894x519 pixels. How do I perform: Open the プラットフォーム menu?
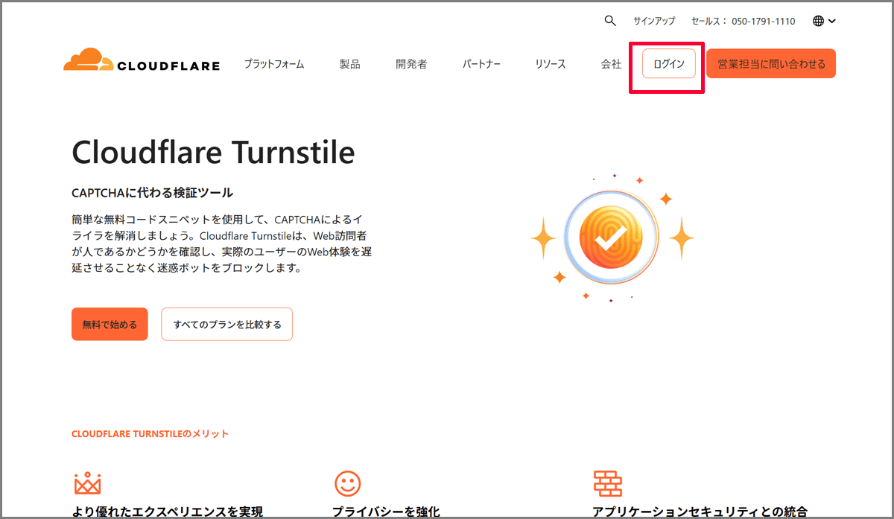[x=274, y=64]
